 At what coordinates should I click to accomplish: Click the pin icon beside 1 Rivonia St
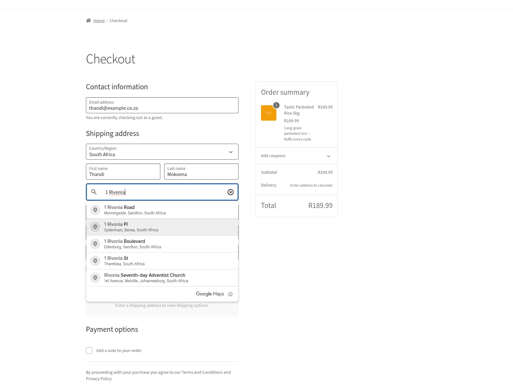(95, 261)
